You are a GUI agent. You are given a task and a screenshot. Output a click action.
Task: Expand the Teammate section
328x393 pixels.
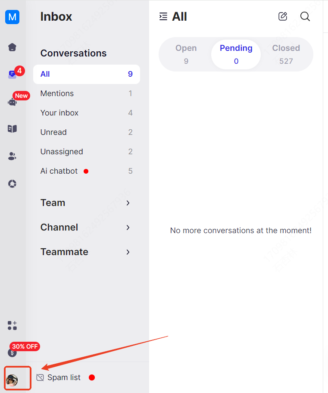coord(86,252)
